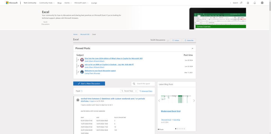Click the magnifier in Search this space

(134, 84)
